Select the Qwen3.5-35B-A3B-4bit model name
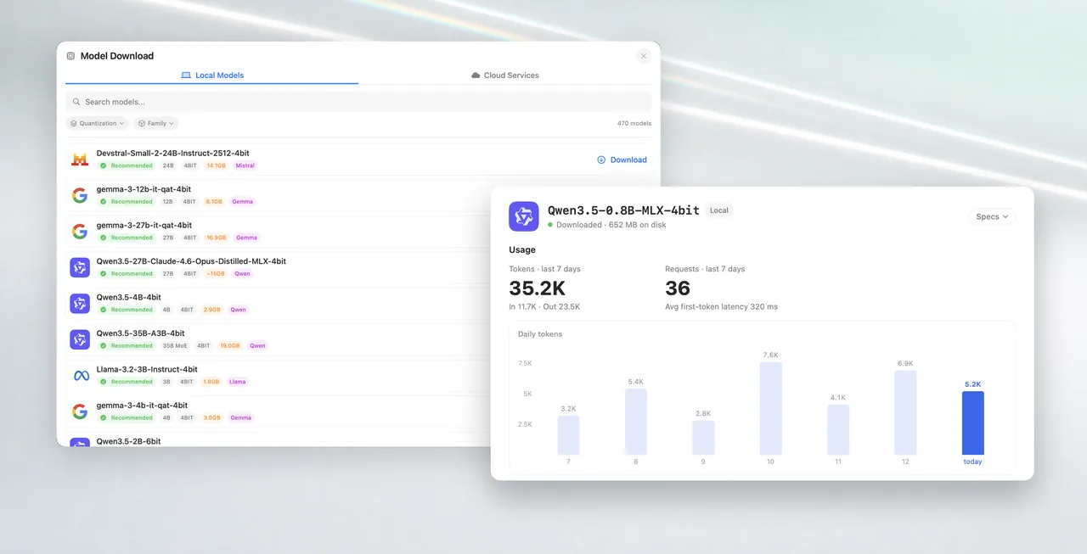 [x=140, y=333]
